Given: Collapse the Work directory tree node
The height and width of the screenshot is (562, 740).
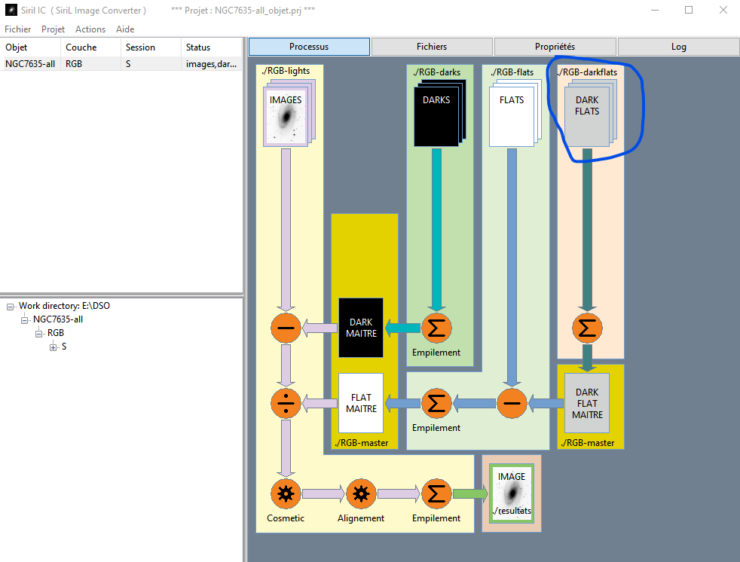Looking at the screenshot, I should coord(10,307).
